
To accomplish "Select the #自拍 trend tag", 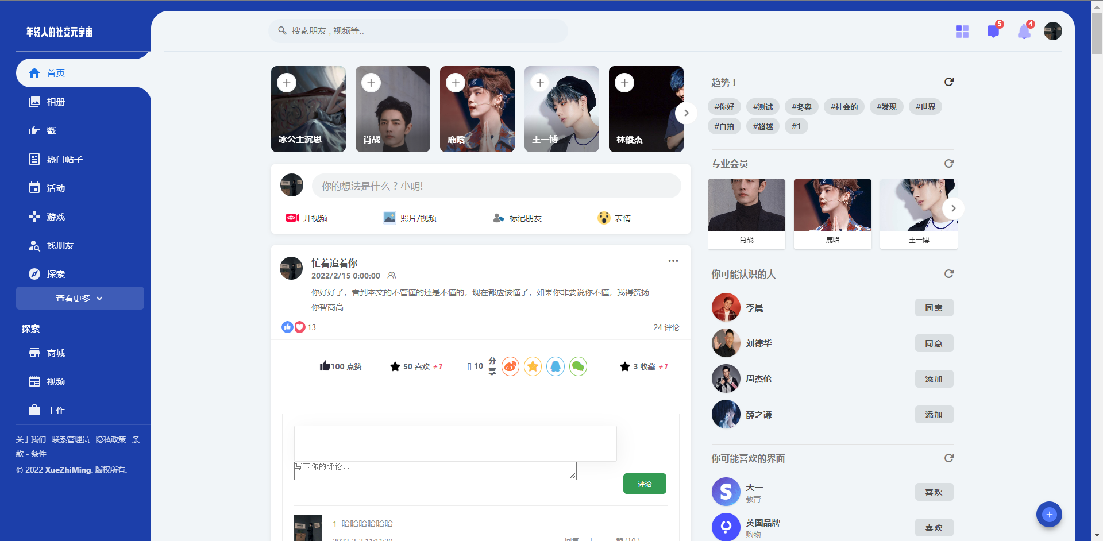I will coord(724,126).
